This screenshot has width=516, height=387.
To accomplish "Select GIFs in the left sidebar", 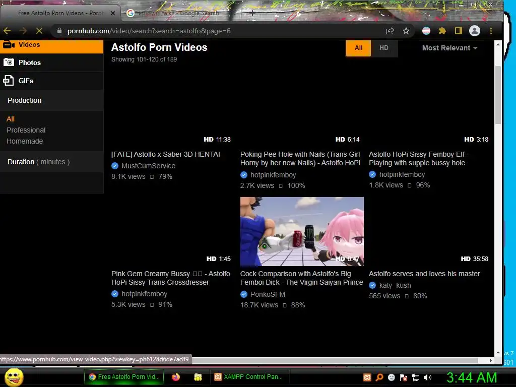I will coord(52,81).
